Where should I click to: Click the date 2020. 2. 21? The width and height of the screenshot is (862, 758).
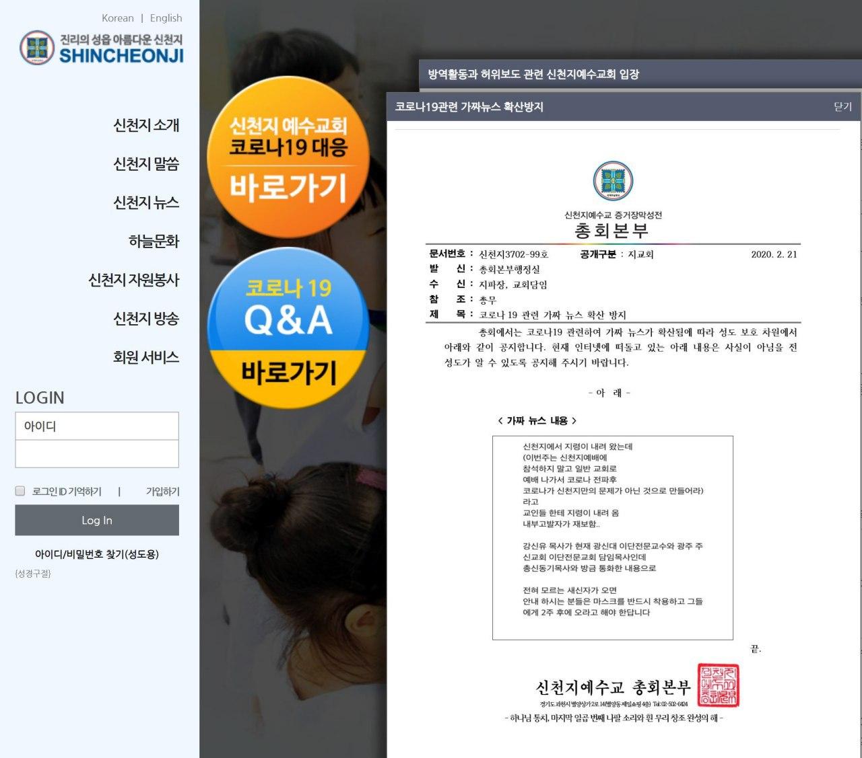(x=774, y=254)
